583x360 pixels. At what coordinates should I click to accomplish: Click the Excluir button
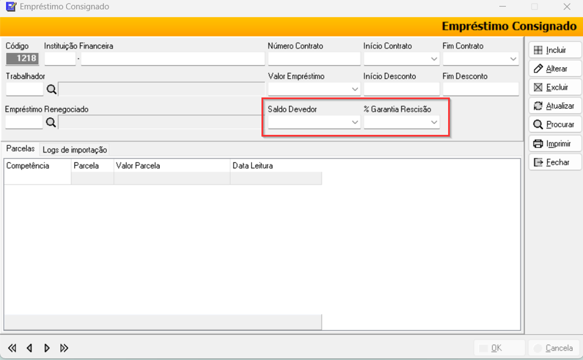(555, 87)
